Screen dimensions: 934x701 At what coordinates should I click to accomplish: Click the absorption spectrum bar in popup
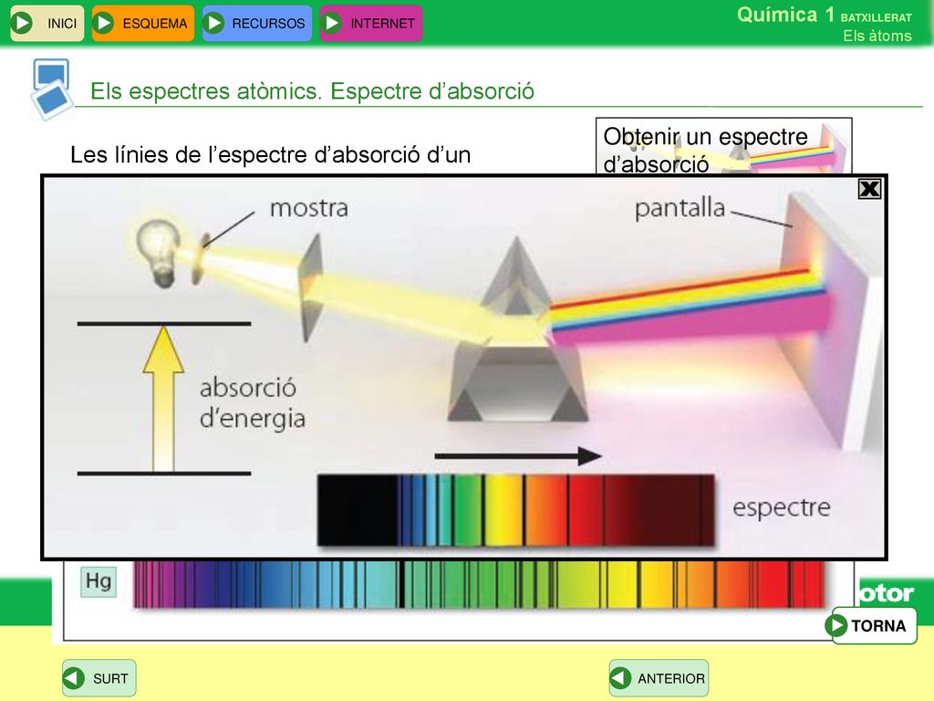coord(516,510)
